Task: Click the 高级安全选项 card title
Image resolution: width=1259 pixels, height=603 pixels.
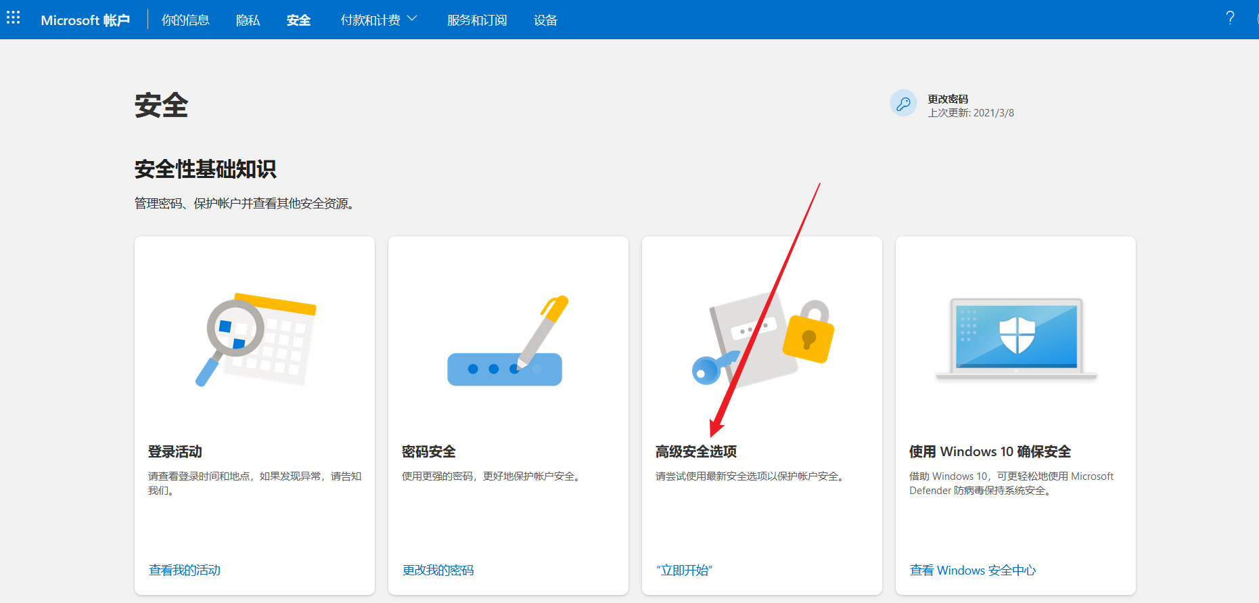Action: (x=696, y=451)
